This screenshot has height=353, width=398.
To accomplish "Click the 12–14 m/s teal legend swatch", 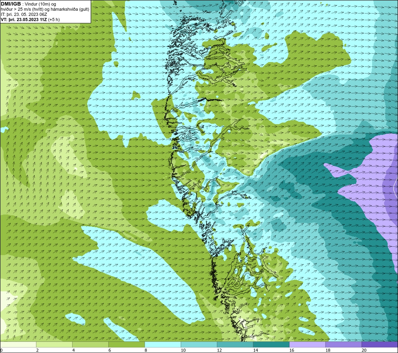I will point(235,344).
